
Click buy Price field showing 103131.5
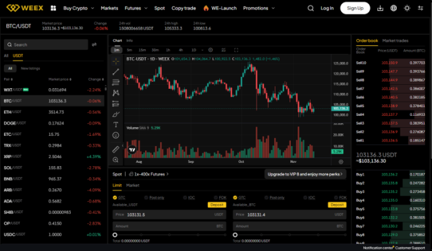pos(169,215)
